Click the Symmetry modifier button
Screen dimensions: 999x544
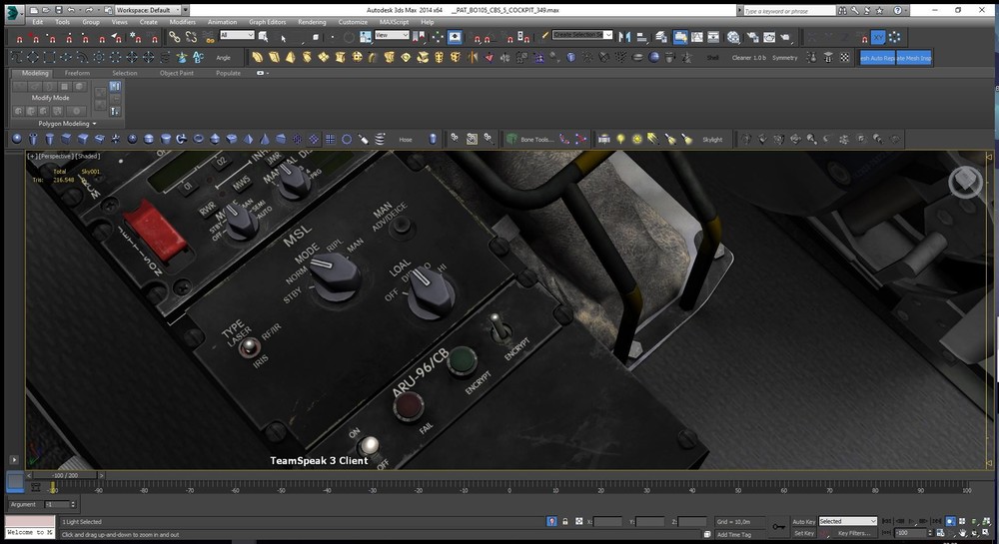(785, 58)
